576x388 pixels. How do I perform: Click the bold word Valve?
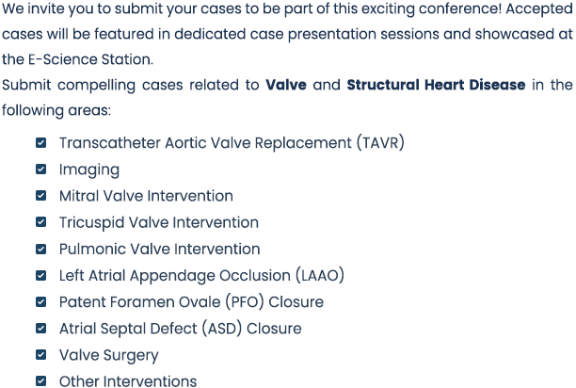click(x=286, y=85)
